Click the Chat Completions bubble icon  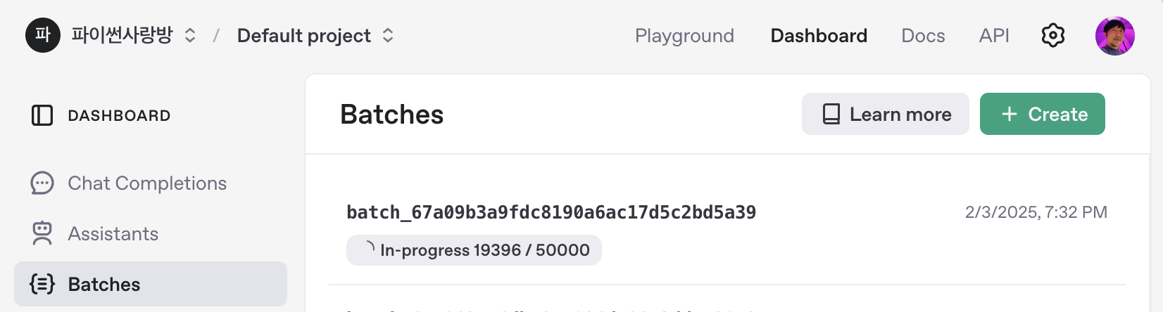(42, 183)
